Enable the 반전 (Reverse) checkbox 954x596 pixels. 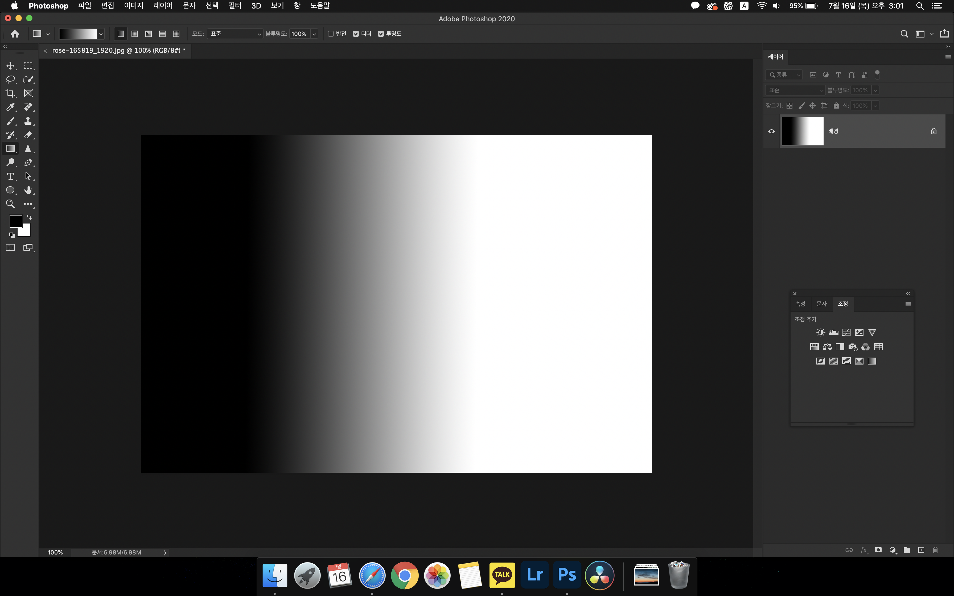331,34
